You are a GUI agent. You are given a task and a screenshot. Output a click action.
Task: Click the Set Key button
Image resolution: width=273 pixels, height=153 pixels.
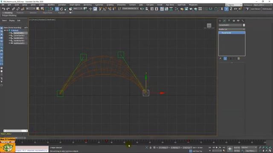click(237, 151)
